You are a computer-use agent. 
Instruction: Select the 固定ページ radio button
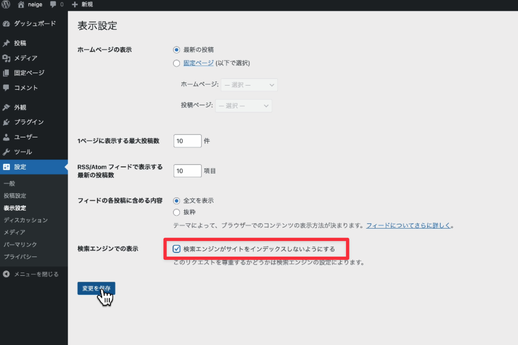pyautogui.click(x=177, y=63)
